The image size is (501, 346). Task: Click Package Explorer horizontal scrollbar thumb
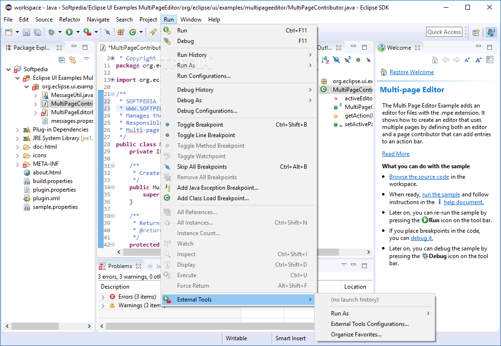click(x=35, y=326)
